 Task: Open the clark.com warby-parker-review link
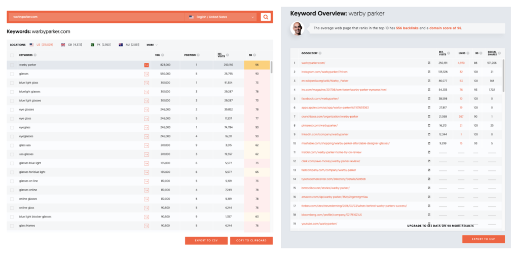(330, 161)
